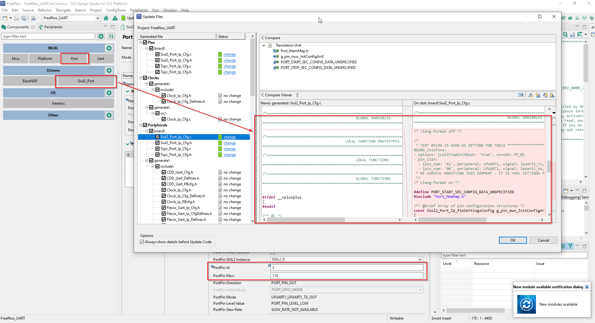595x323 pixels.
Task: Swap left and right compare panes
Action: click(x=521, y=95)
